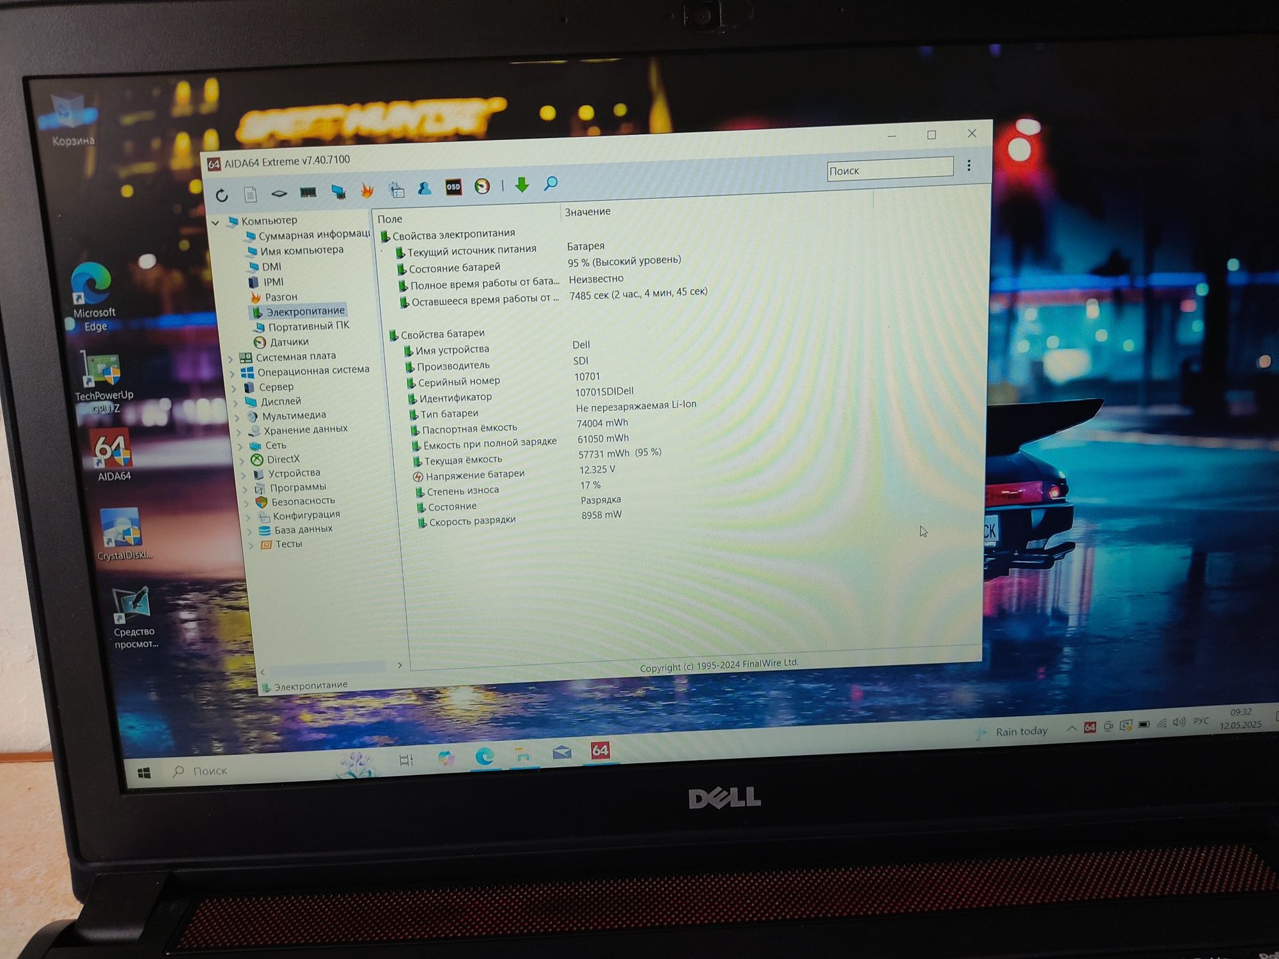The image size is (1279, 959).
Task: Open the CPU chip tool icon
Action: click(x=279, y=193)
